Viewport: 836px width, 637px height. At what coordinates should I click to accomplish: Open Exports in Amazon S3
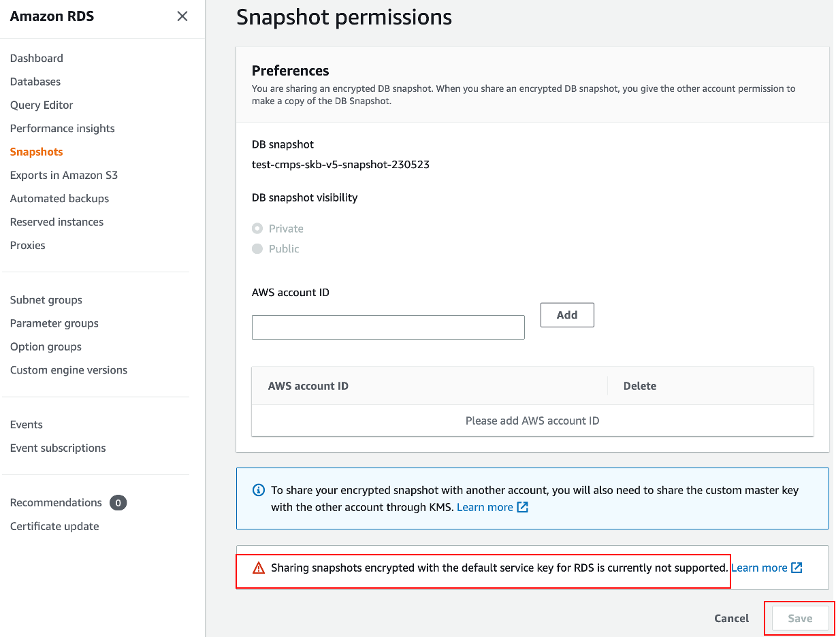click(64, 175)
